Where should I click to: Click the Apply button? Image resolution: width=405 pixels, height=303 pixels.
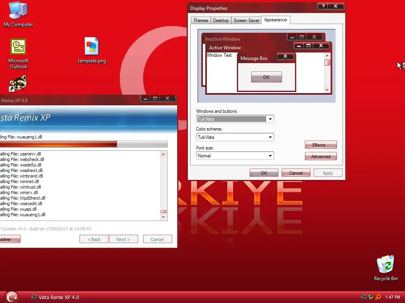point(328,173)
